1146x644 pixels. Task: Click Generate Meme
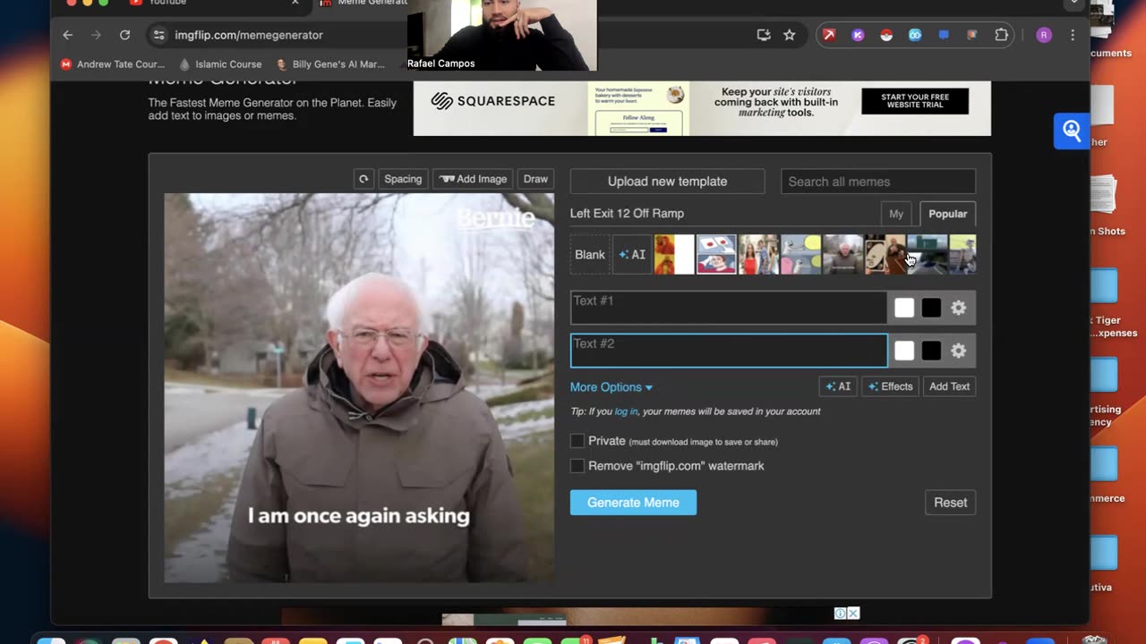pos(633,503)
